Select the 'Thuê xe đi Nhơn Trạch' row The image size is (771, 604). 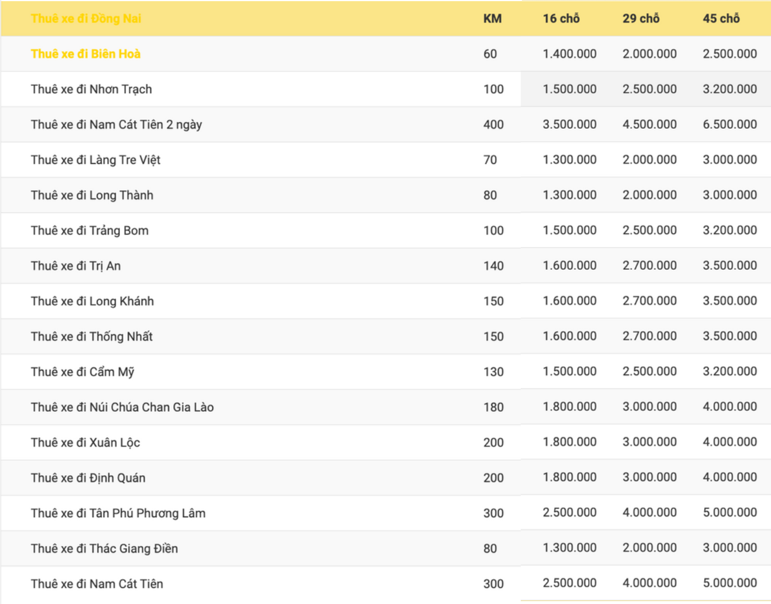coord(91,89)
